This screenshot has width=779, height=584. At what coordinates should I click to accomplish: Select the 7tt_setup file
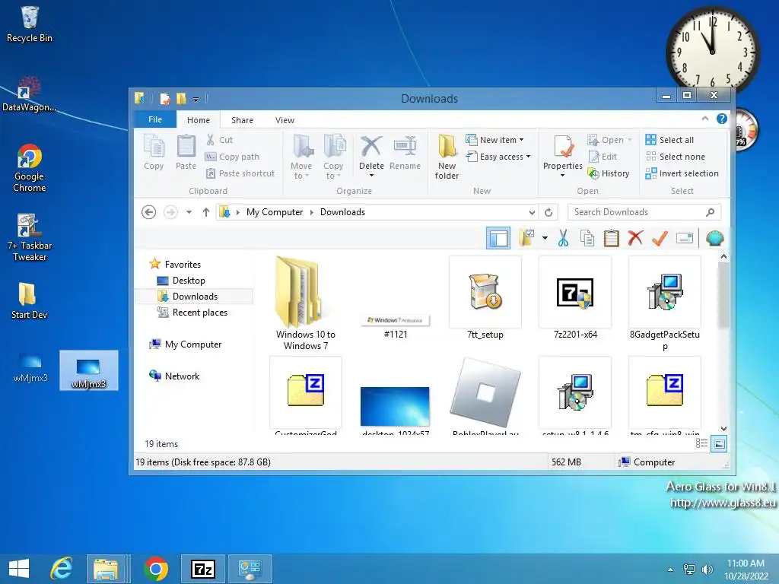click(485, 298)
